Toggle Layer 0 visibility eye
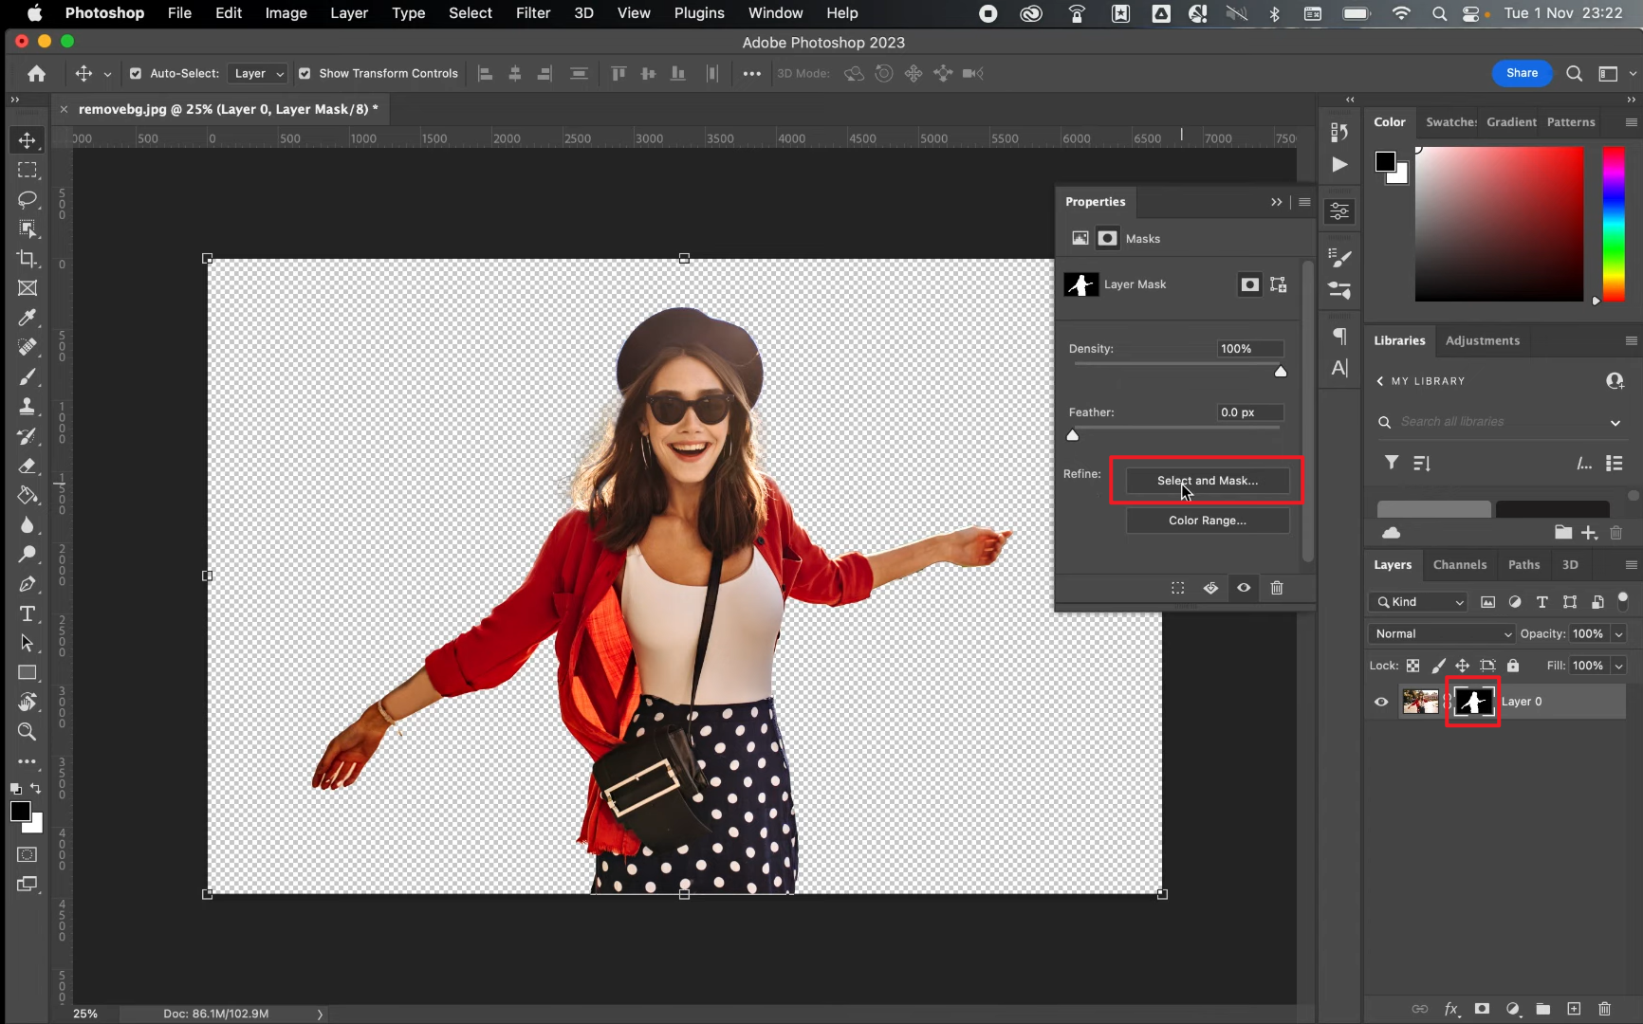The image size is (1643, 1024). [1381, 702]
